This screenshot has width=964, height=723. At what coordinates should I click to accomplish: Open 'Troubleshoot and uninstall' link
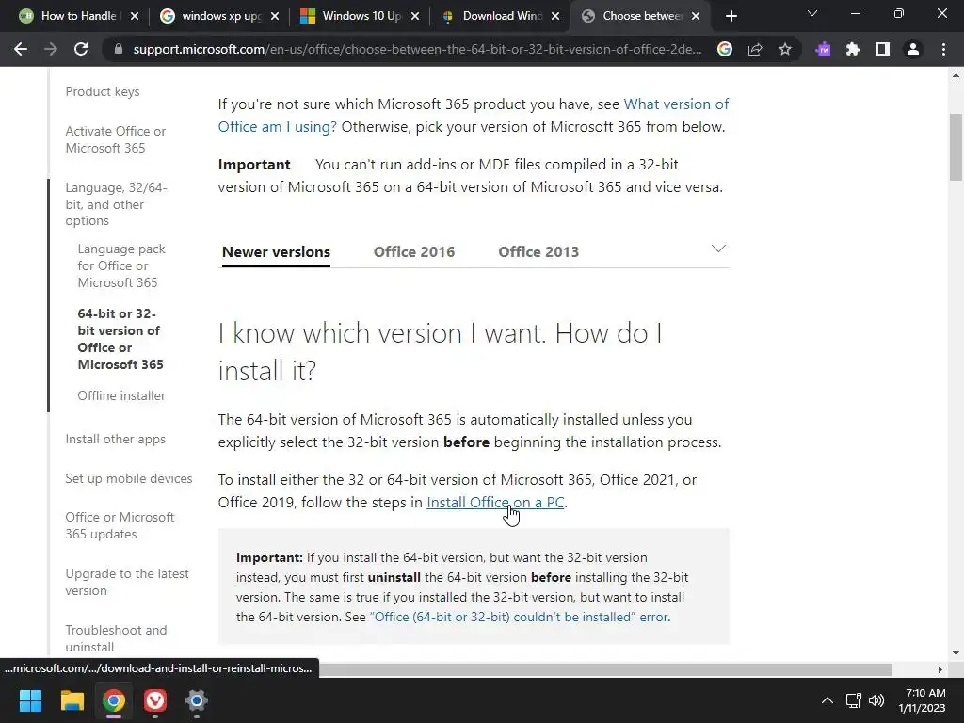116,639
